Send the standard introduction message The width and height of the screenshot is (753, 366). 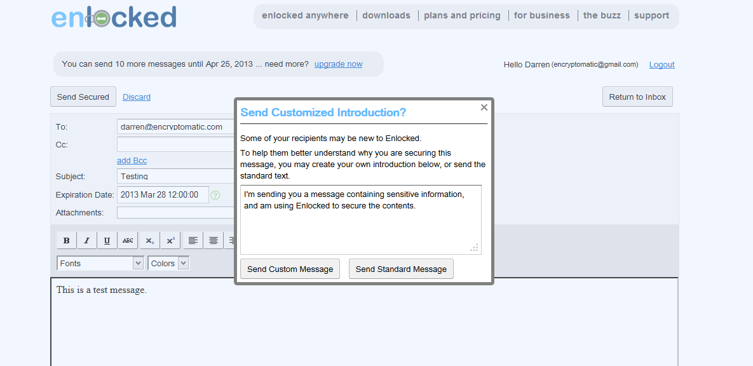(401, 269)
